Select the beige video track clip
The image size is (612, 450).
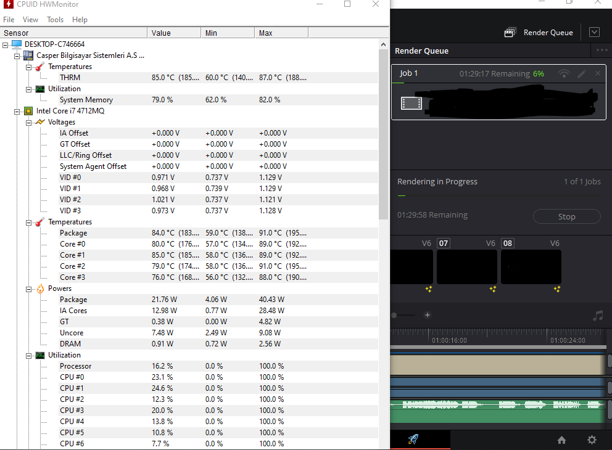click(498, 365)
